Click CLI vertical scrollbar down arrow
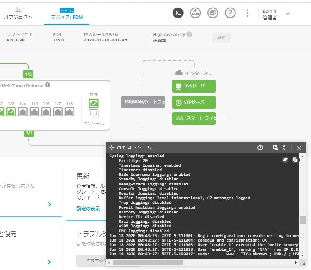The width and height of the screenshot is (311, 270). tap(303, 255)
